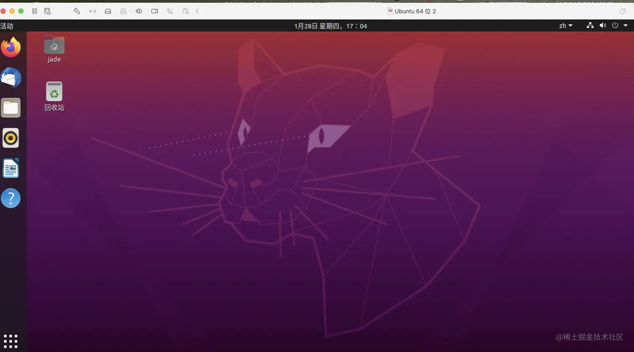This screenshot has width=634, height=352.
Task: Open LibreOffice Writer from the dock
Action: coord(11,168)
